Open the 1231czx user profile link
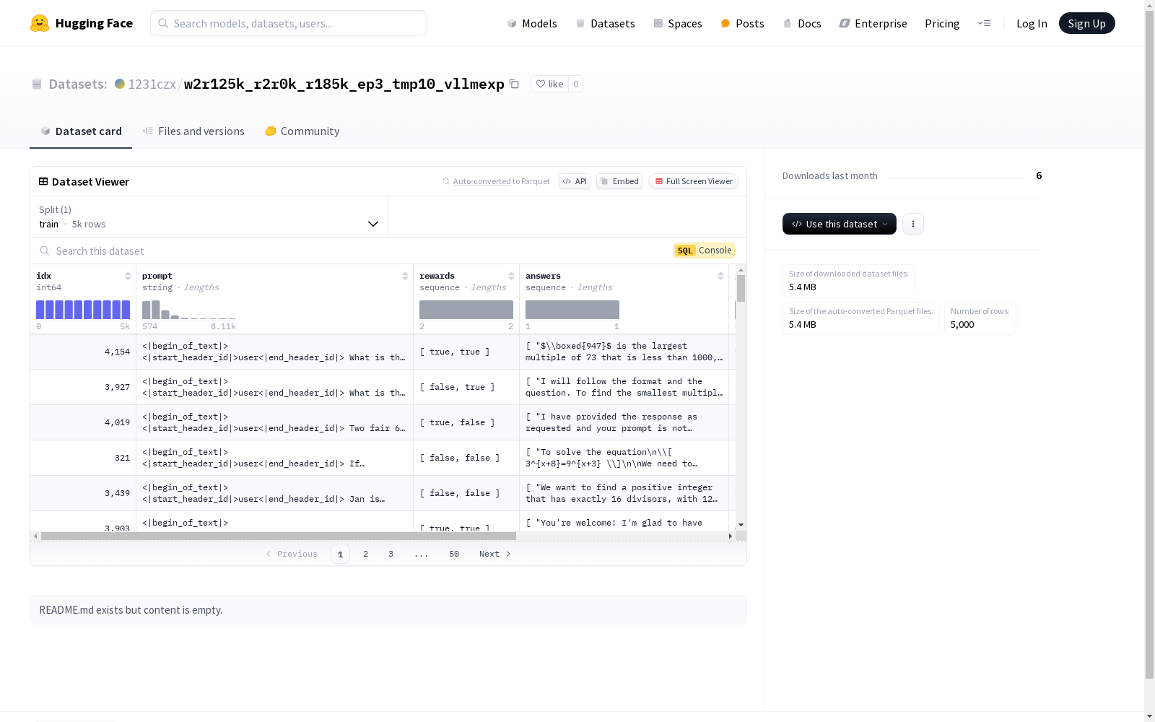 (152, 84)
